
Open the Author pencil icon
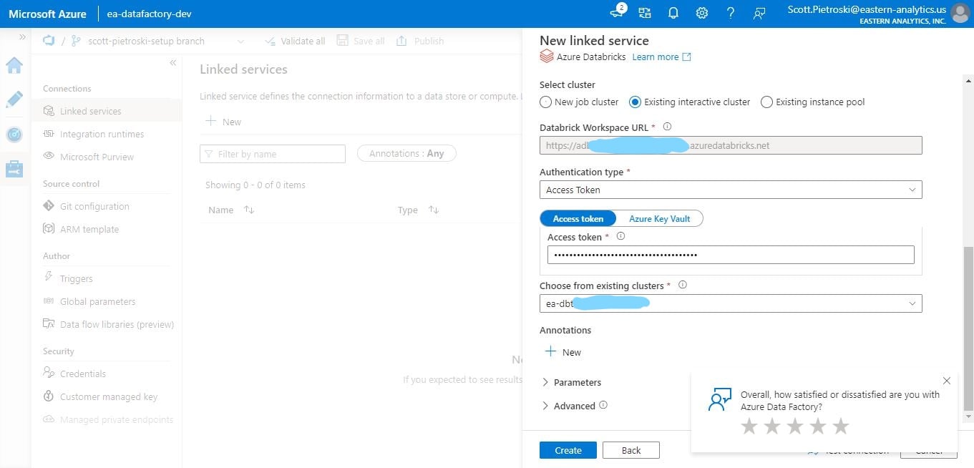point(14,99)
